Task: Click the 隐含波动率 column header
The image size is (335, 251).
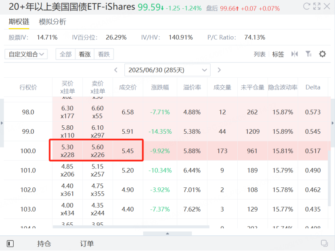Action: [x=283, y=87]
